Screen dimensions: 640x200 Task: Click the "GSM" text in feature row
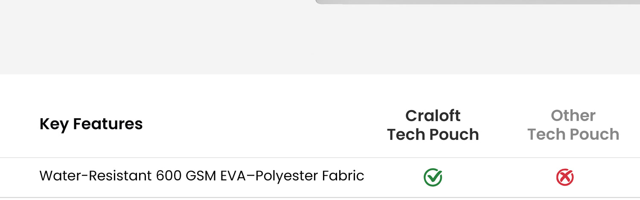tap(201, 176)
